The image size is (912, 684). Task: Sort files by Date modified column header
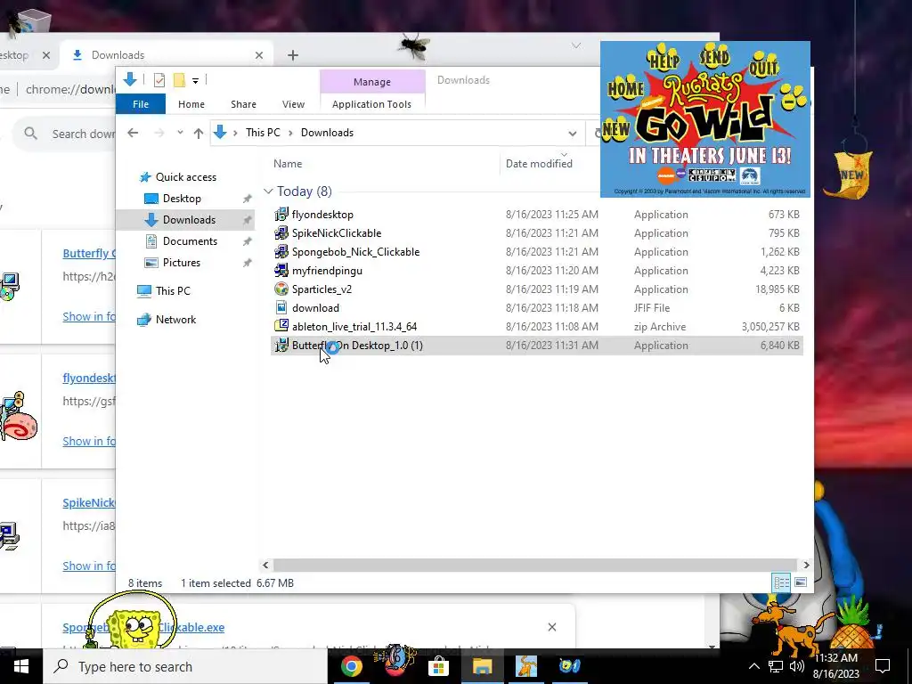pos(539,164)
